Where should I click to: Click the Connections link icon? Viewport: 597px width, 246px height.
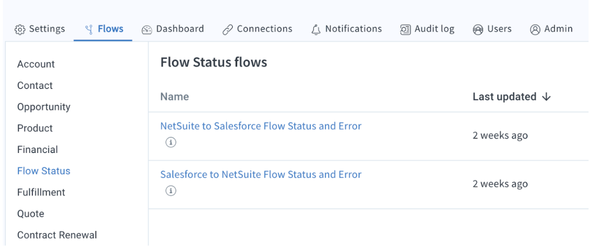click(x=228, y=29)
